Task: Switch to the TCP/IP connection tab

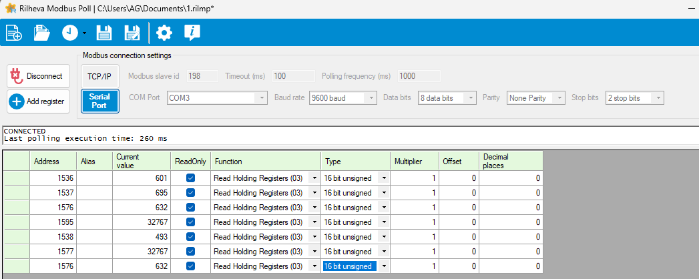Action: click(99, 76)
